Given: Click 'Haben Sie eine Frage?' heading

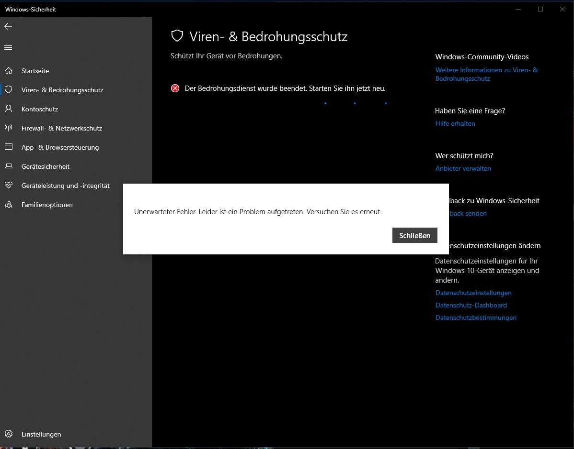Looking at the screenshot, I should (x=470, y=111).
